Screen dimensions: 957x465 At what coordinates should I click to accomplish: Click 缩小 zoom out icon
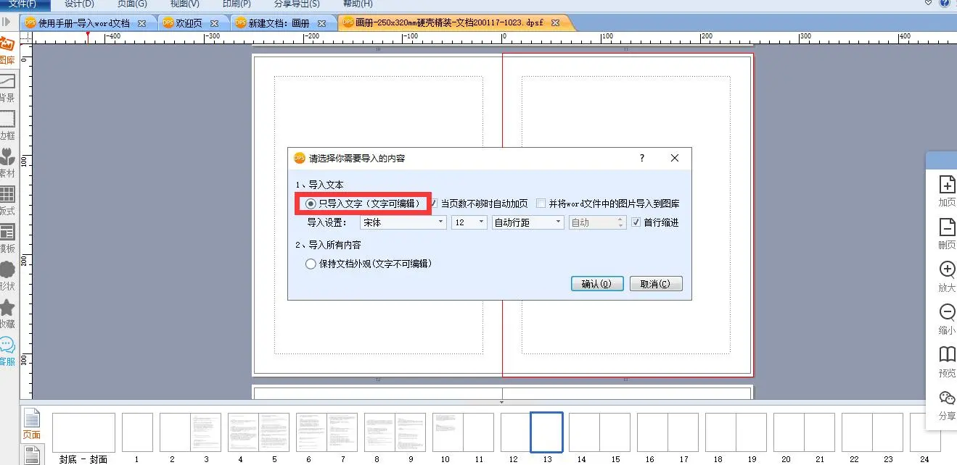pyautogui.click(x=947, y=312)
